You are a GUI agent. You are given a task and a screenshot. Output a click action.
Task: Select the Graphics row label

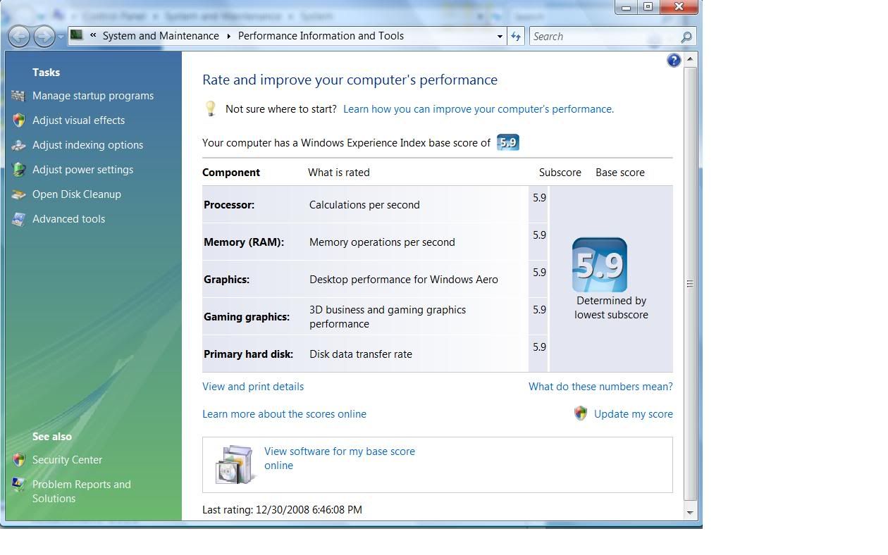pos(227,280)
